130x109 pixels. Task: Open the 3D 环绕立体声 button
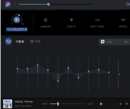pyautogui.click(x=17, y=29)
